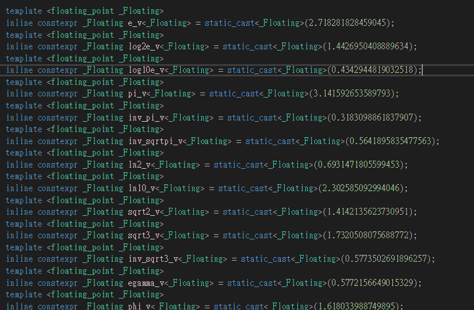Click the value 0.5772156649015329
The height and width of the screenshot is (310, 474).
click(372, 282)
